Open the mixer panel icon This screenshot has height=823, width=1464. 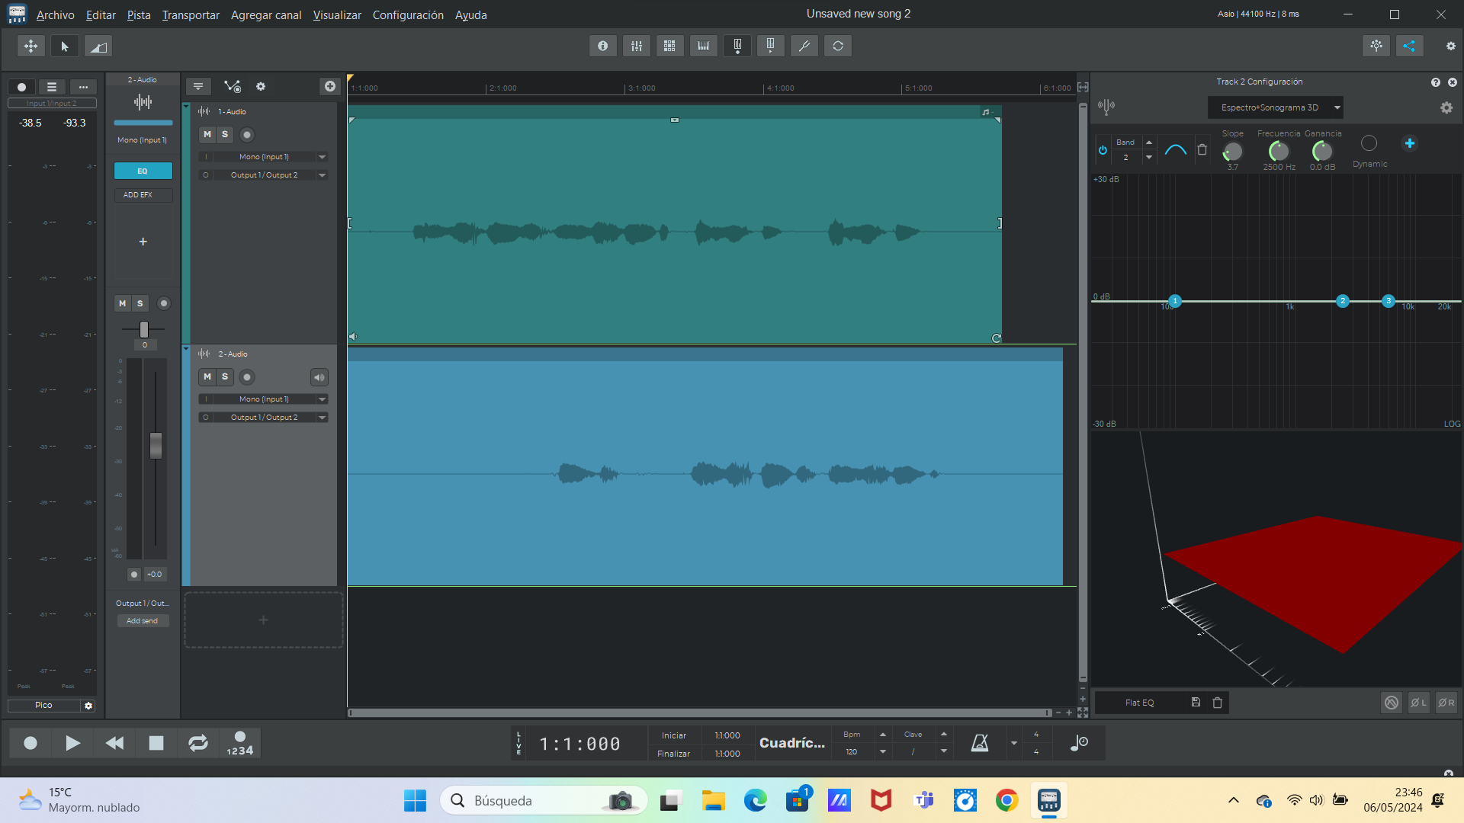[636, 46]
